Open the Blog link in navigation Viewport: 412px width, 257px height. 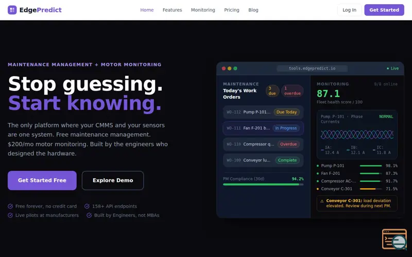coord(253,10)
